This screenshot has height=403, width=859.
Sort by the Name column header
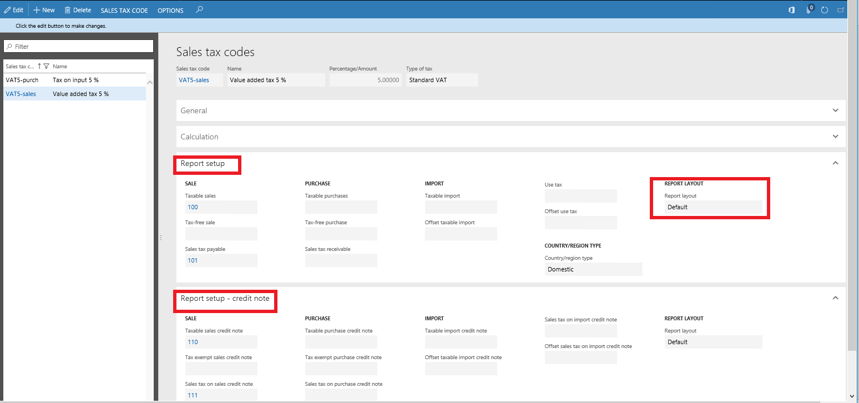coord(60,66)
